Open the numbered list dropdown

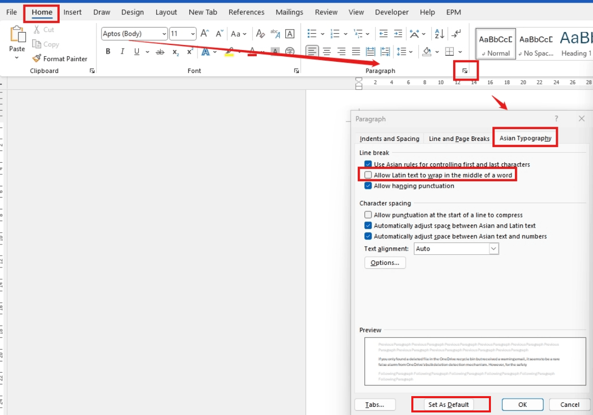[345, 34]
